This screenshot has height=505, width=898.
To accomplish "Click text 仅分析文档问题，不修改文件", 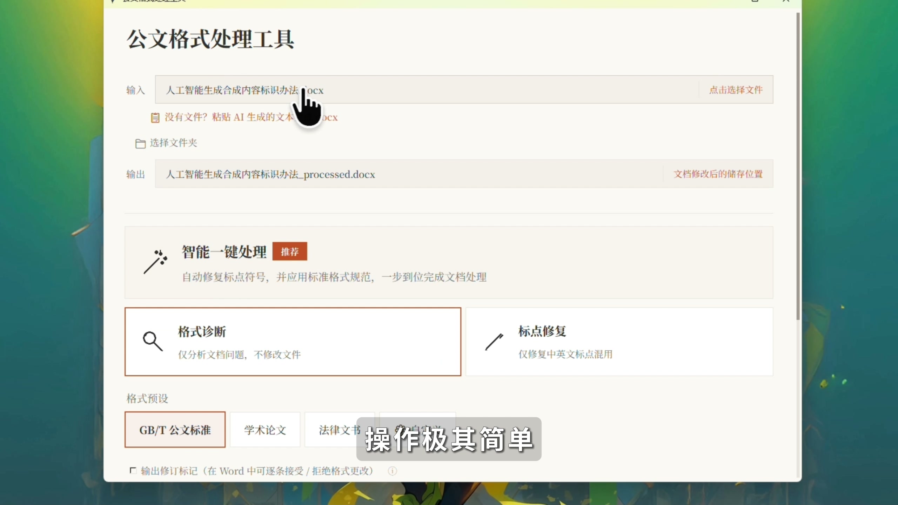I will (x=239, y=355).
